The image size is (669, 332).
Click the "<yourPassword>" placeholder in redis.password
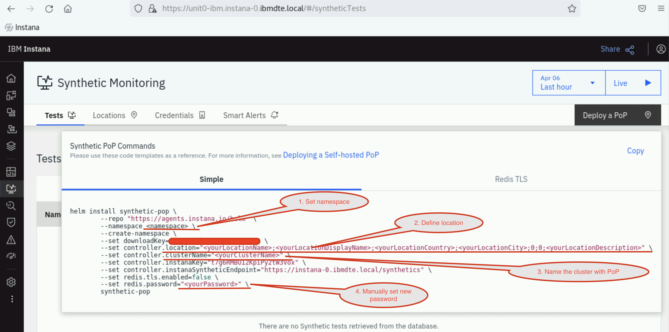click(x=211, y=284)
